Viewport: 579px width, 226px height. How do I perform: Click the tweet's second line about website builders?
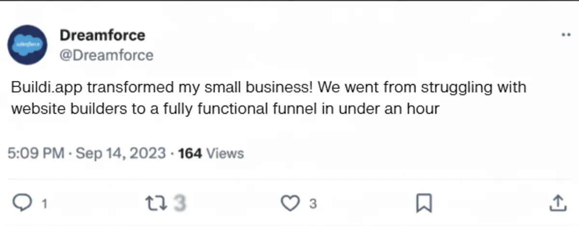coord(225,109)
